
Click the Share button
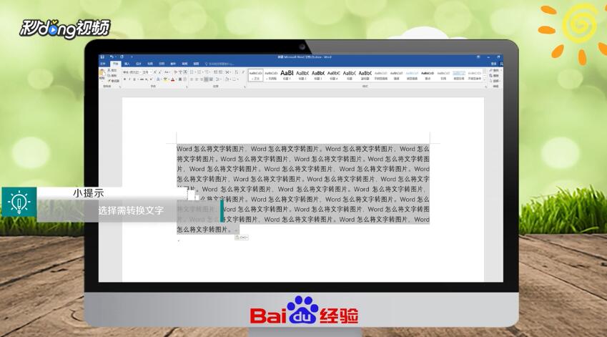point(501,64)
